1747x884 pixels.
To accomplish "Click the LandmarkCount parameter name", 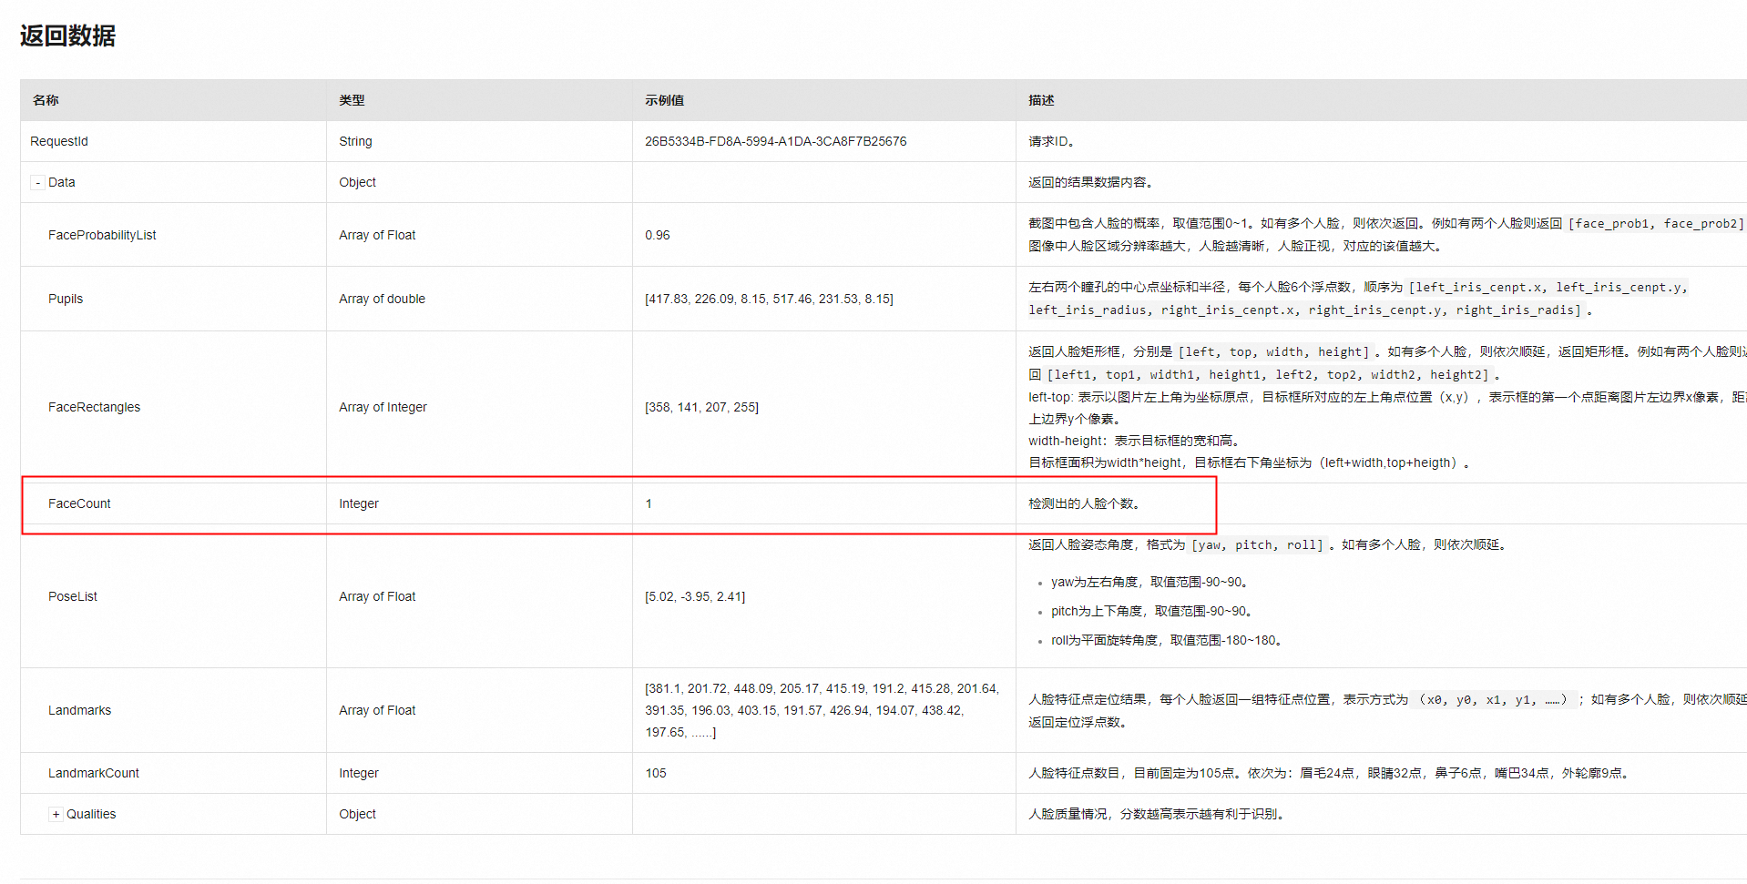I will (94, 773).
